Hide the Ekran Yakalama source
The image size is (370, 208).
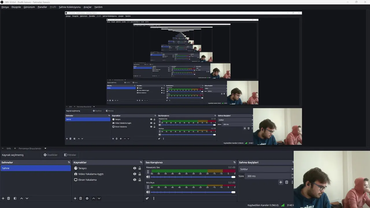pyautogui.click(x=135, y=180)
